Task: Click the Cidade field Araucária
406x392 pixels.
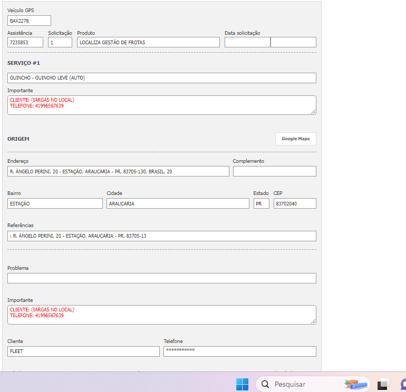Action: click(x=178, y=203)
